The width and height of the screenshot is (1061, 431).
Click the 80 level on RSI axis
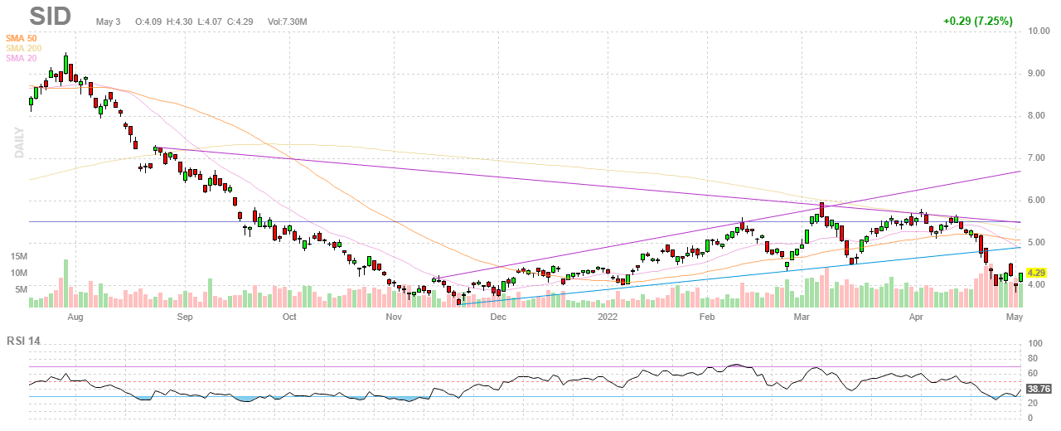pos(1032,359)
